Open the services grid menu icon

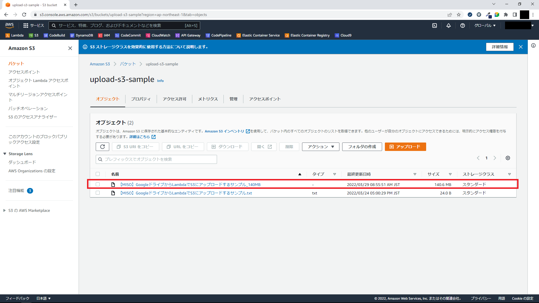(26, 26)
